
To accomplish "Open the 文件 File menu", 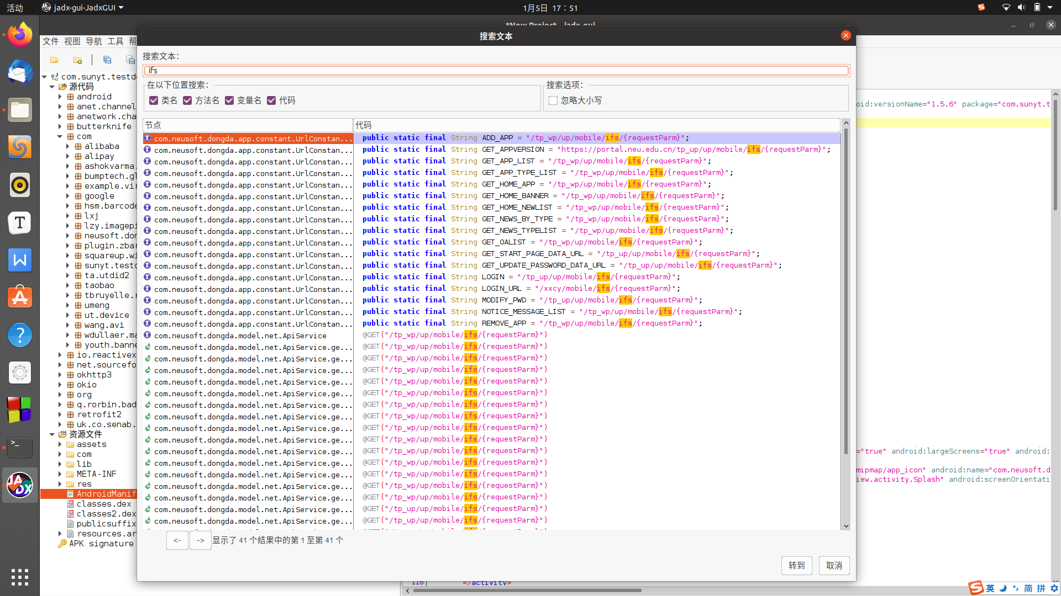I will pyautogui.click(x=50, y=41).
